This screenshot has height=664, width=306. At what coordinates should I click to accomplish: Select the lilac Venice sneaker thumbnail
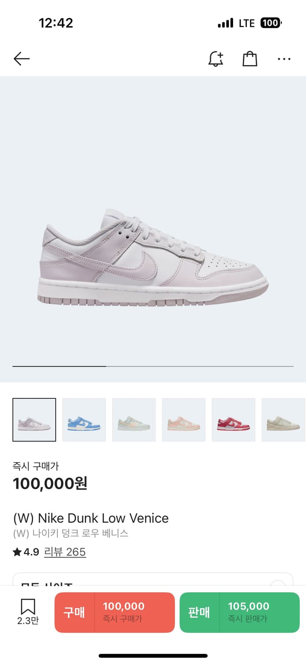click(34, 420)
